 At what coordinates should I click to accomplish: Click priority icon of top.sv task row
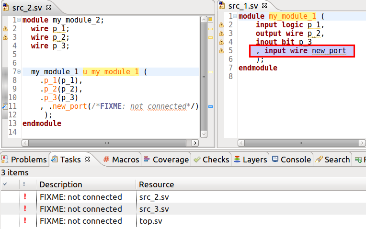(25, 220)
